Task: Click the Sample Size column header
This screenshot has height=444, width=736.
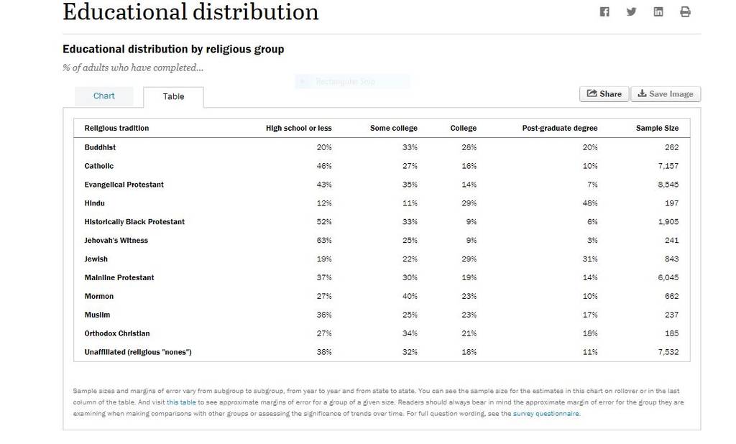Action: tap(657, 128)
